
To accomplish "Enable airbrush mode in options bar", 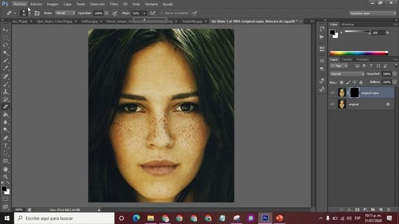I will pos(153,13).
